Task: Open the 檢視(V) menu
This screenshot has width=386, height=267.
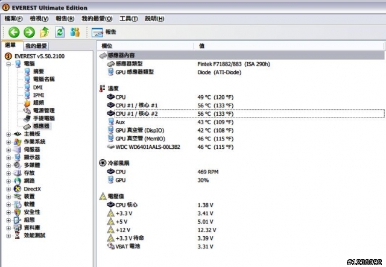Action: tap(39, 19)
